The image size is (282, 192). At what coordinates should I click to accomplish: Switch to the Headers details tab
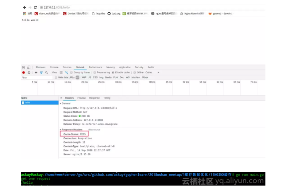point(69,98)
